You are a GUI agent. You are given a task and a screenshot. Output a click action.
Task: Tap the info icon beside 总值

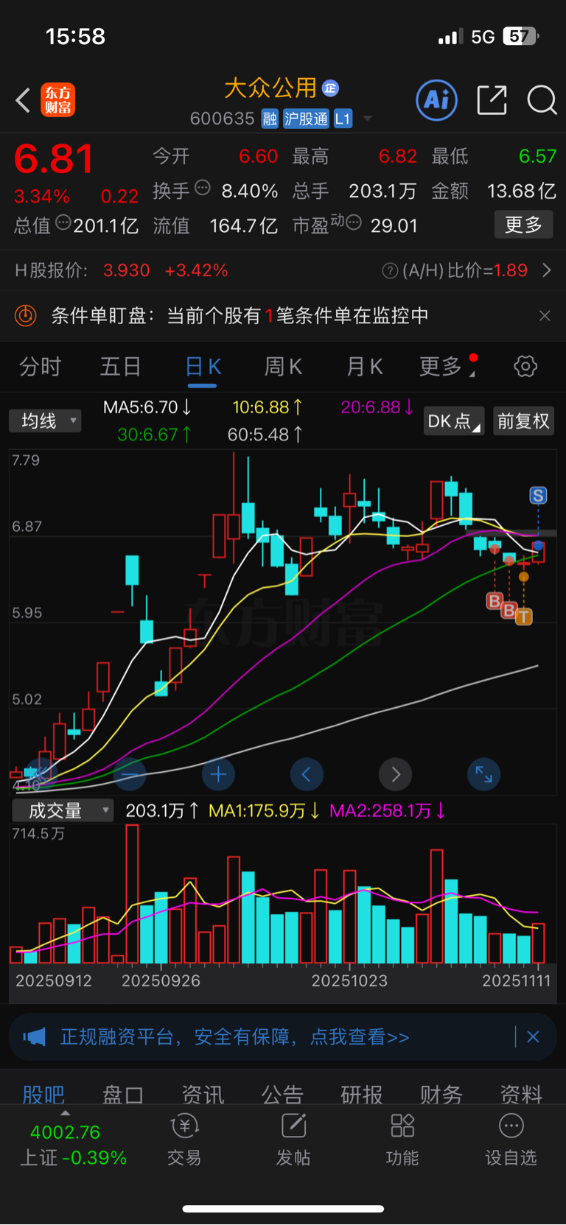tap(63, 222)
